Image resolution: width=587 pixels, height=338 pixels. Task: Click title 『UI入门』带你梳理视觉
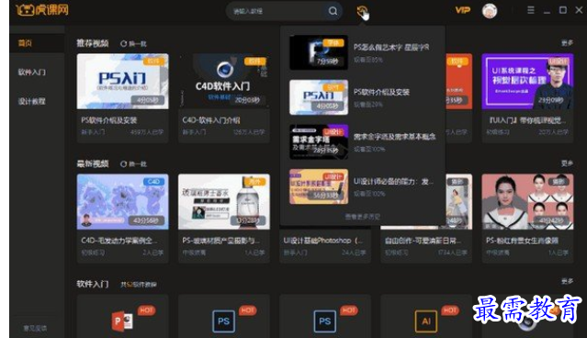click(x=526, y=120)
